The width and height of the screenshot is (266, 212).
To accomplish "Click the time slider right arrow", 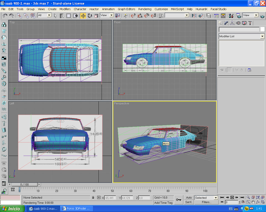I will click(x=39, y=184).
